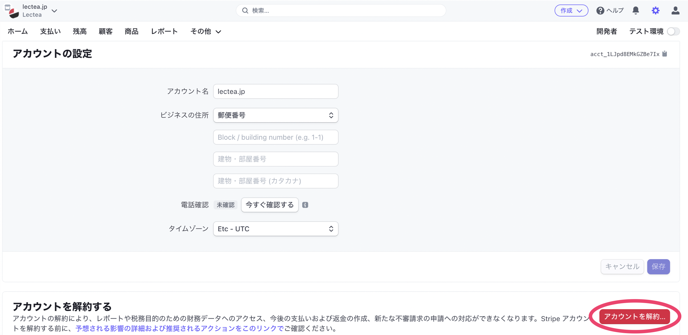Open the レポート tab

[164, 31]
